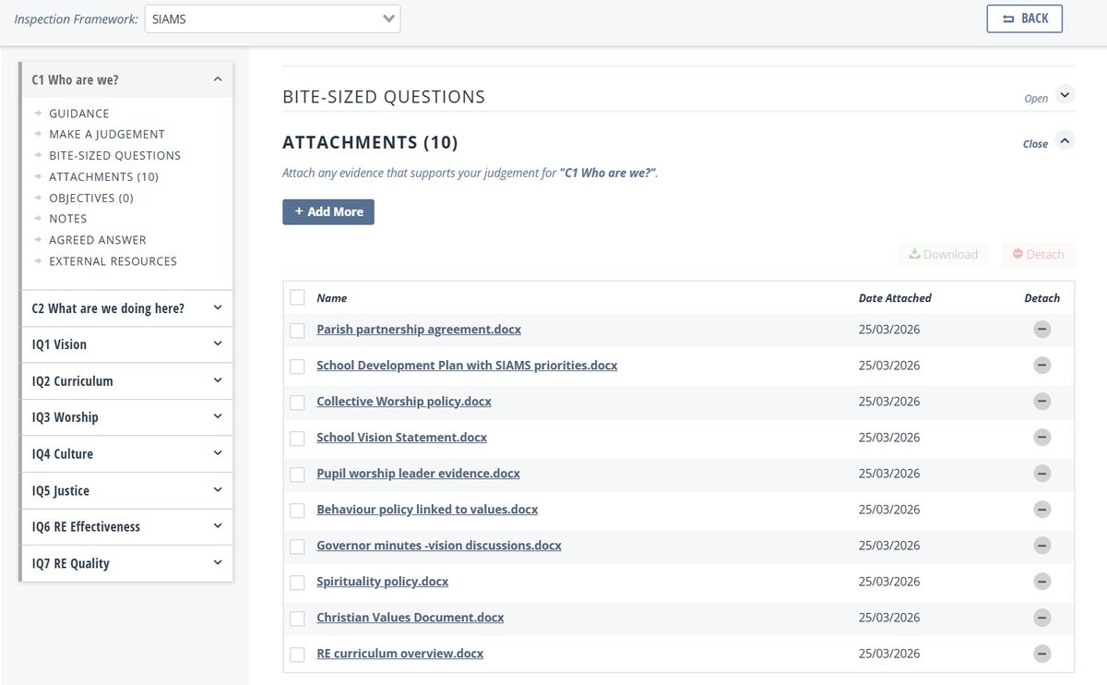Tick checkbox for Spirituality policy.docx
This screenshot has height=685, width=1107.
tap(297, 583)
